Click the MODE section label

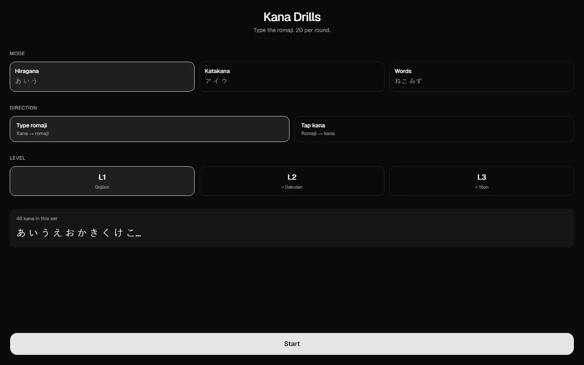pos(17,54)
